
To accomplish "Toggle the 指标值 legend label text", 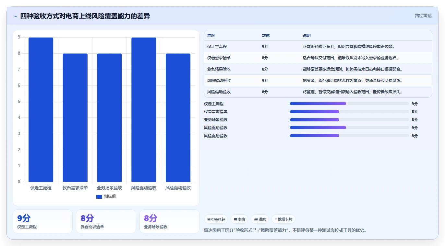I will [110, 196].
